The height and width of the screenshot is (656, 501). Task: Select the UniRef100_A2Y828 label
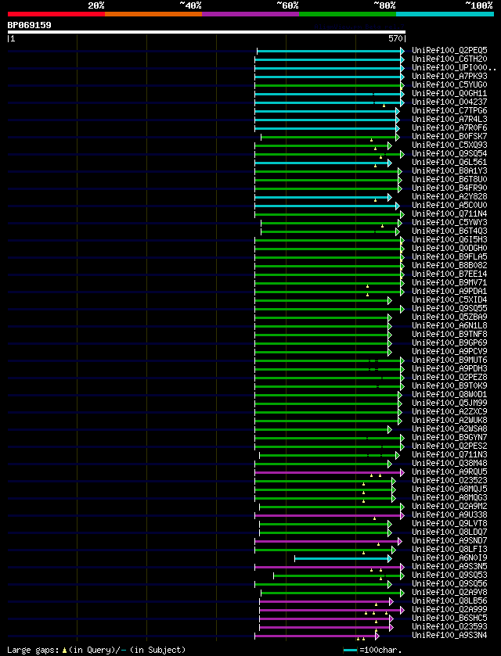click(x=449, y=196)
